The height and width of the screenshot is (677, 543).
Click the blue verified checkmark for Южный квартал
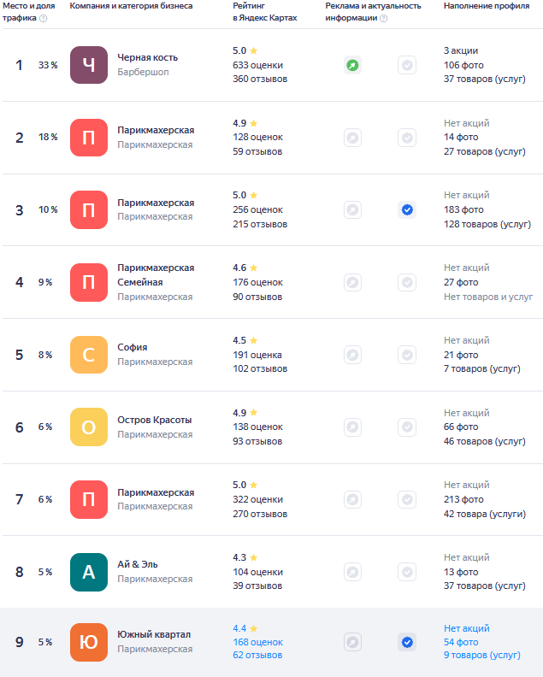coord(407,642)
